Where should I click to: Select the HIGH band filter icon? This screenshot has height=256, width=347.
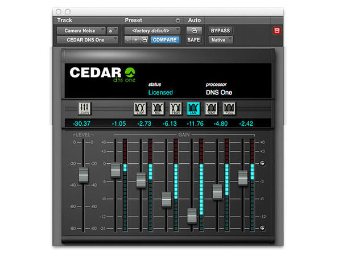(176, 109)
